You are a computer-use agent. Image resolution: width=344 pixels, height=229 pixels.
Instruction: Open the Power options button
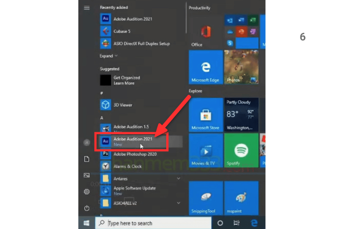coord(87,208)
